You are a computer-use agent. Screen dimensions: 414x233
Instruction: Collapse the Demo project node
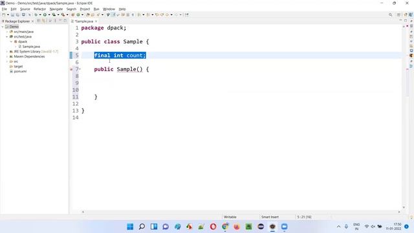(x=3, y=27)
